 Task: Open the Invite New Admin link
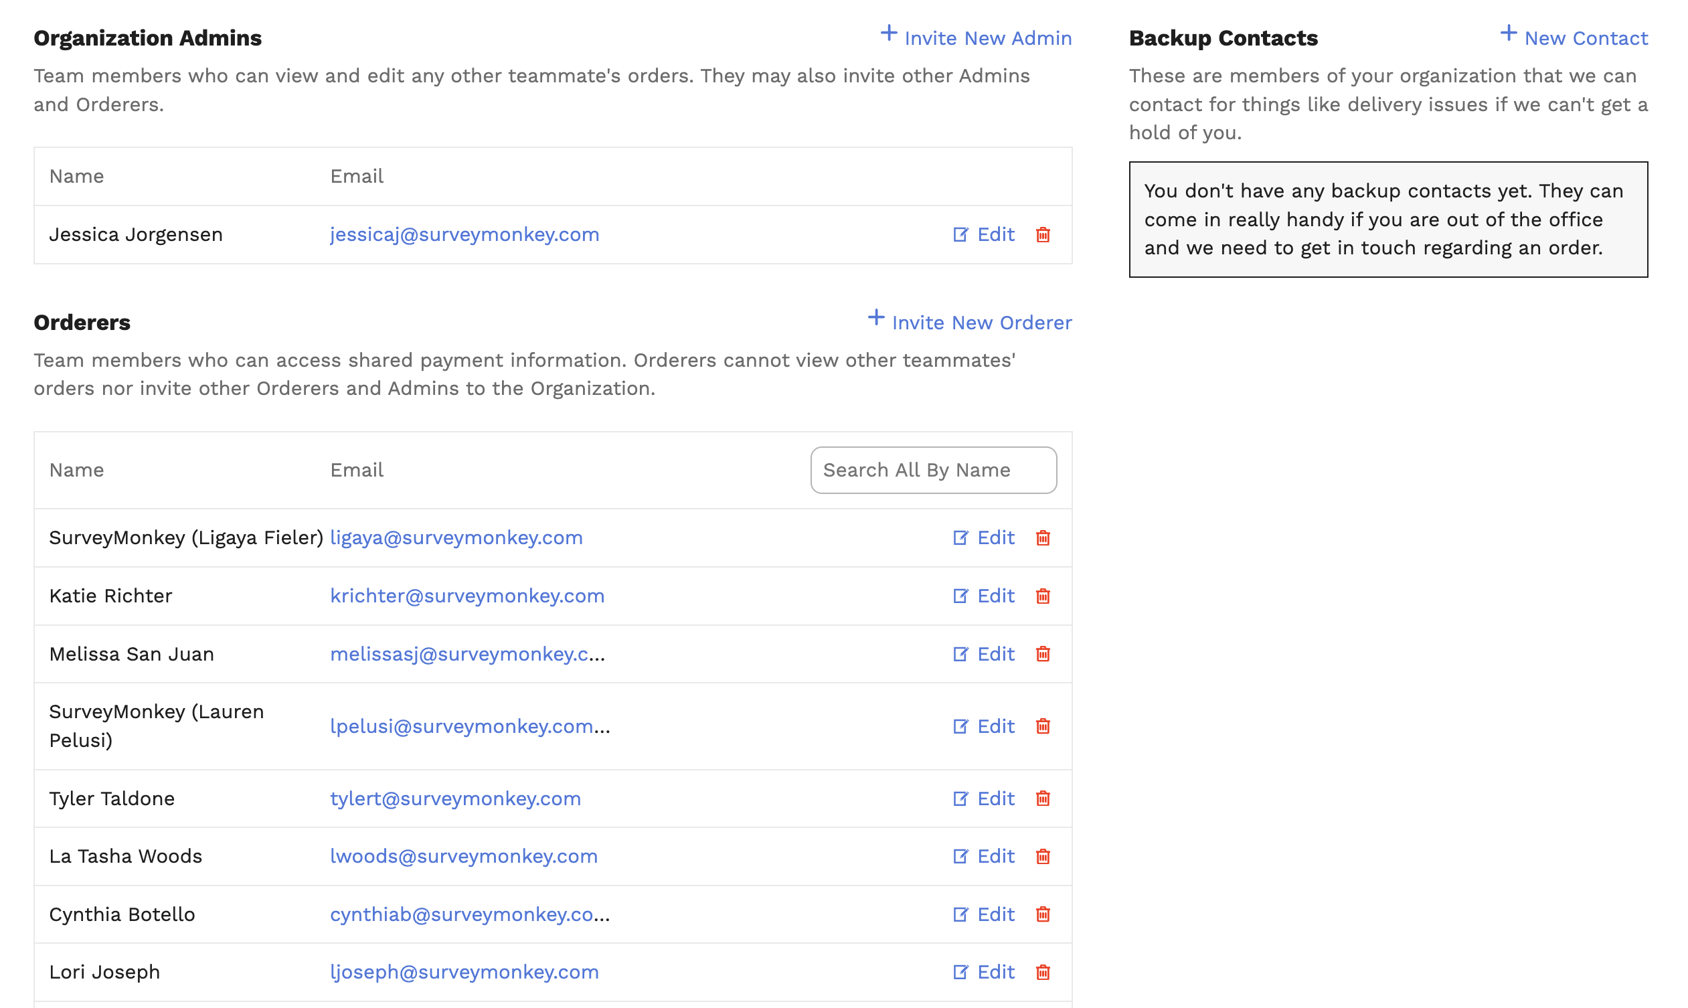(988, 38)
